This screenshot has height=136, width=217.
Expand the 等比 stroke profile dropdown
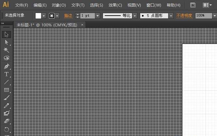(x=135, y=16)
